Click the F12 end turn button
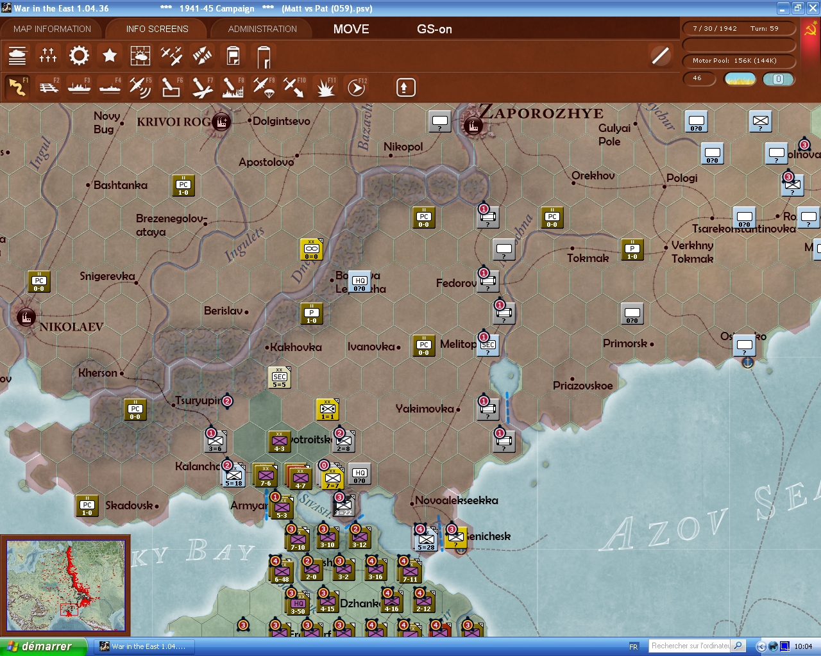Screen dimensions: 821x656 click(357, 87)
